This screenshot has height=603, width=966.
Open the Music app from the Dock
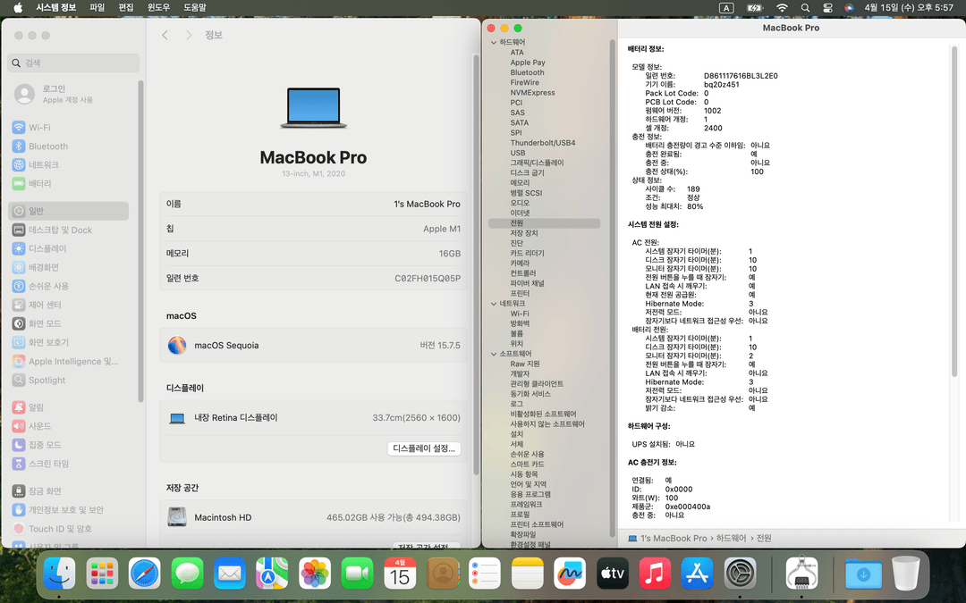click(656, 573)
